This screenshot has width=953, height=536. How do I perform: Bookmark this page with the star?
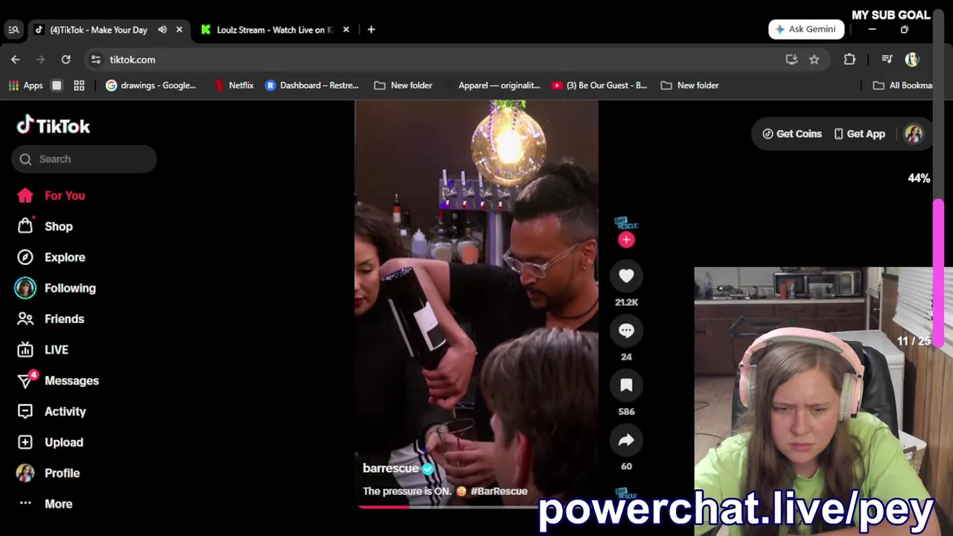click(x=814, y=60)
